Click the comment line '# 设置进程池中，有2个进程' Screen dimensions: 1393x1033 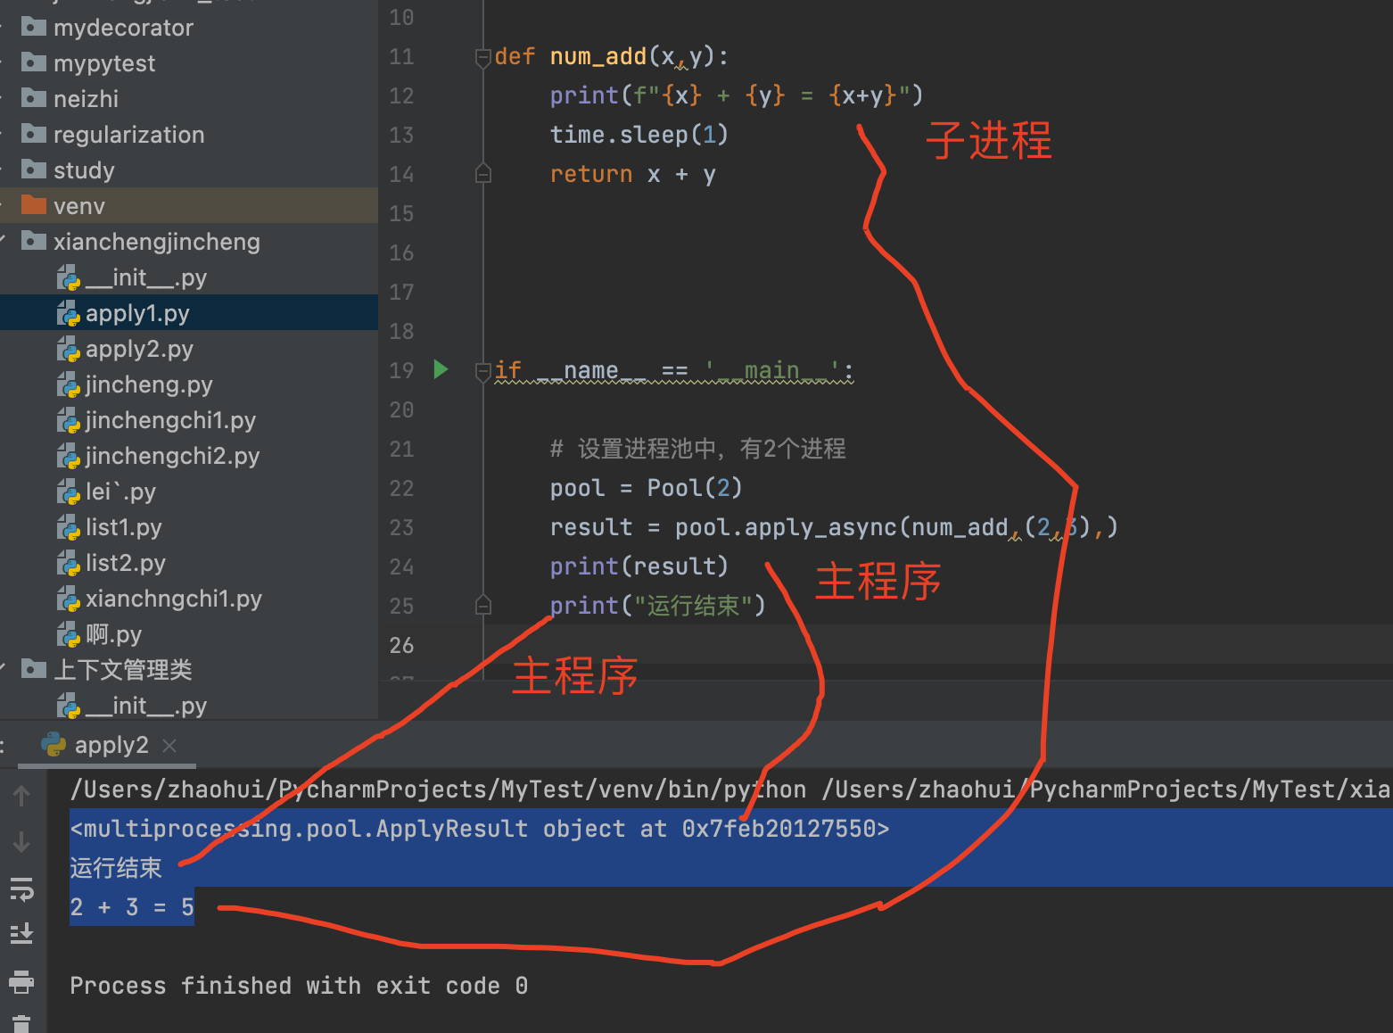[697, 449]
